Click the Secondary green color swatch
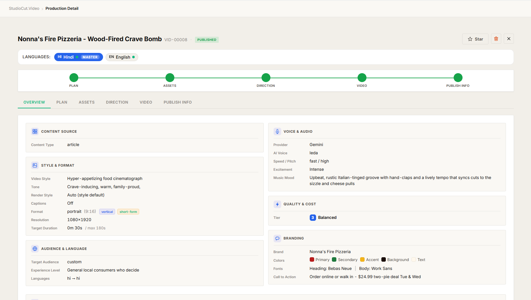Image resolution: width=531 pixels, height=300 pixels. tap(334, 259)
